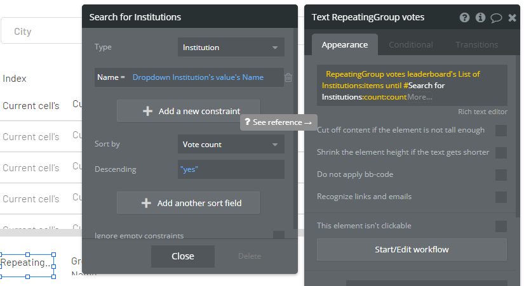Open the Descending "yes" value field
Screen dimensions: 524x286
231,169
